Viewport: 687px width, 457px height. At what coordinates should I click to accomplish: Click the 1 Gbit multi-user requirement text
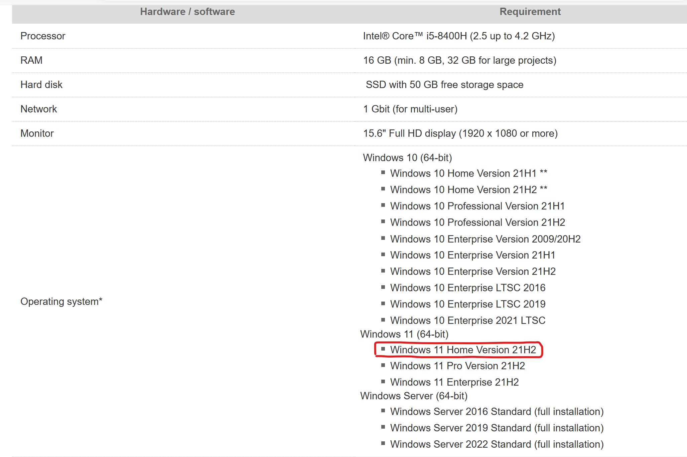coord(410,109)
